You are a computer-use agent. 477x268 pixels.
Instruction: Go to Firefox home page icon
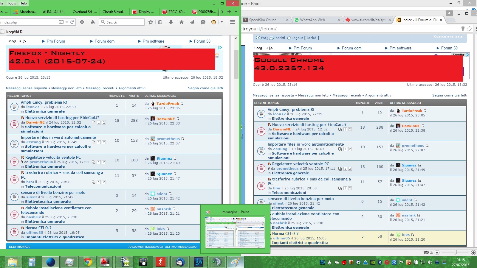click(181, 22)
